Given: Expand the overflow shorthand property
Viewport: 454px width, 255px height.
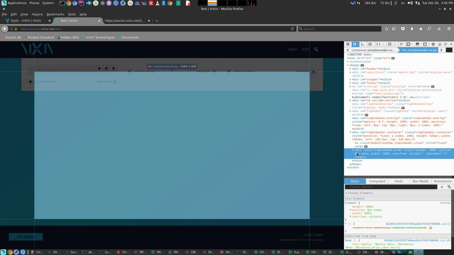Looking at the screenshot, I should [350, 217].
